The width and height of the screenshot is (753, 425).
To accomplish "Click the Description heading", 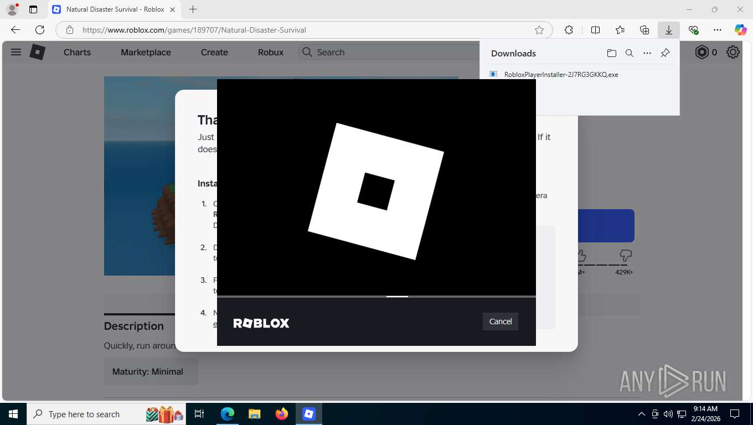I will point(134,326).
